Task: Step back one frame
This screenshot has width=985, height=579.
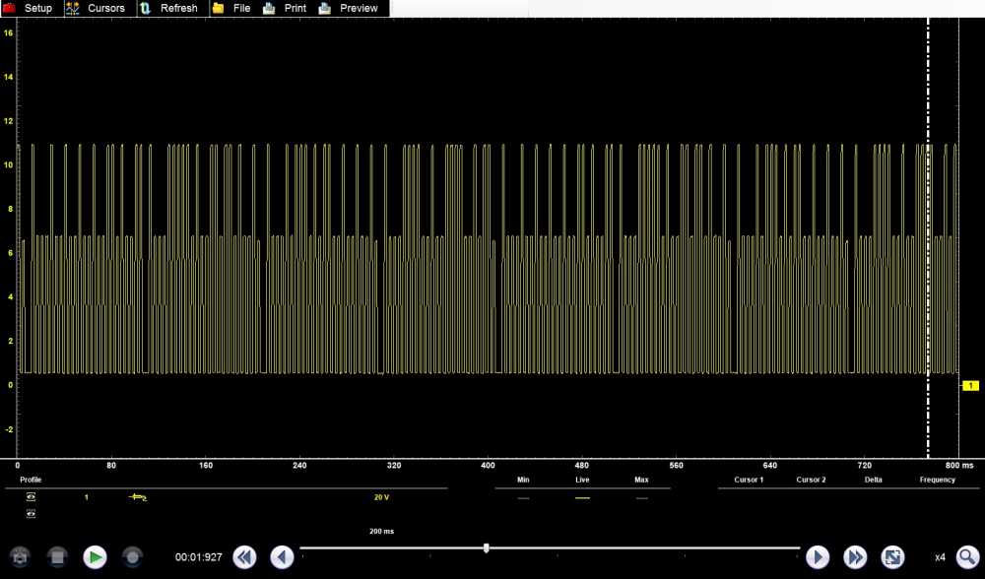Action: click(282, 557)
